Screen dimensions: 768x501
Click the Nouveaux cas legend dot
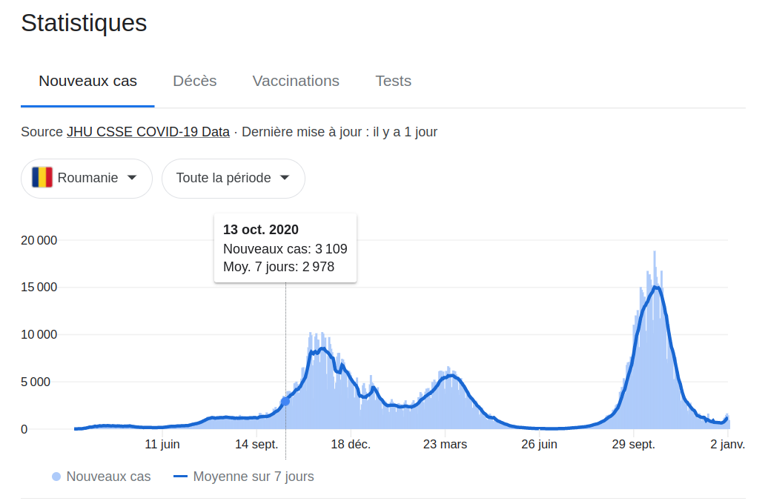tap(56, 477)
